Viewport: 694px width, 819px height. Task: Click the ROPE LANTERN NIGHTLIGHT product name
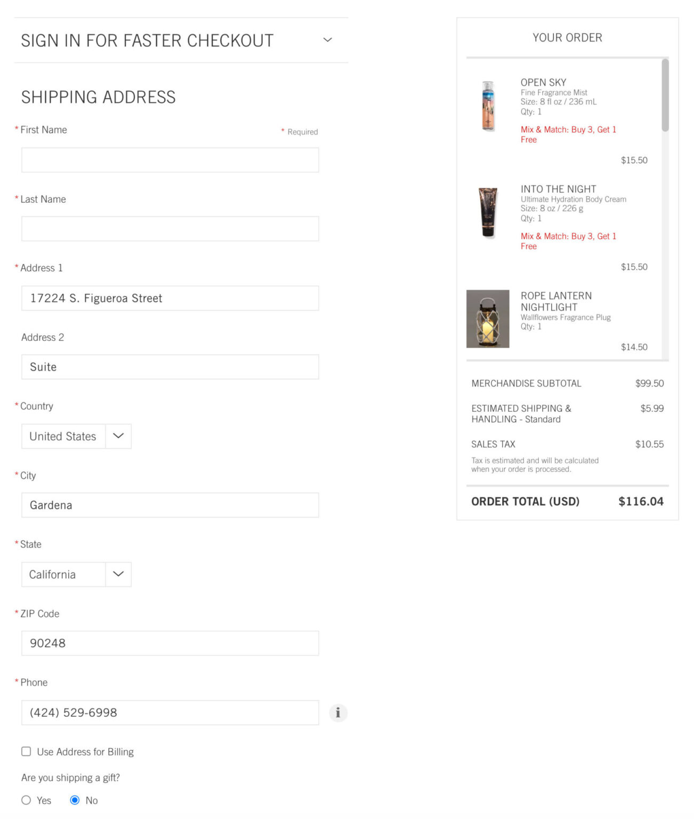(x=555, y=301)
